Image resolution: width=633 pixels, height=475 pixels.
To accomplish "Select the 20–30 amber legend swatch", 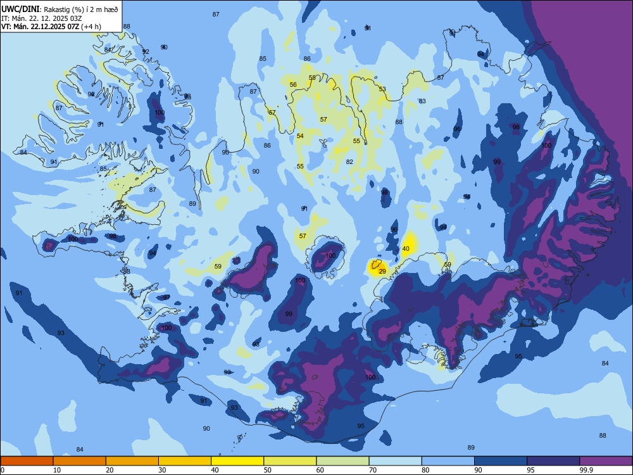I will 132,461.
